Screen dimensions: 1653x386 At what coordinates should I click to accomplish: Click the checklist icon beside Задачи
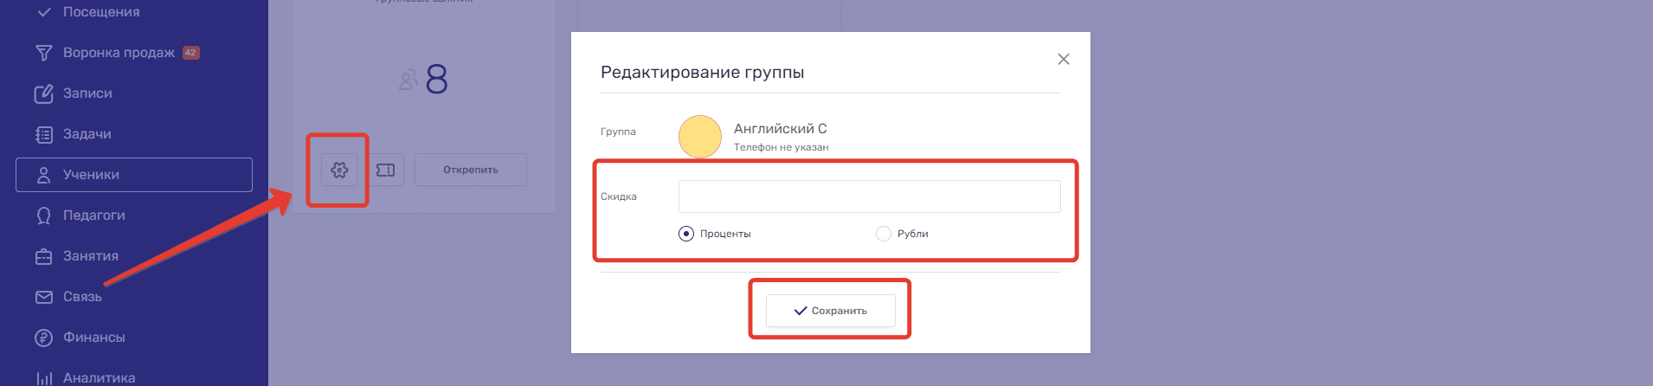[43, 134]
